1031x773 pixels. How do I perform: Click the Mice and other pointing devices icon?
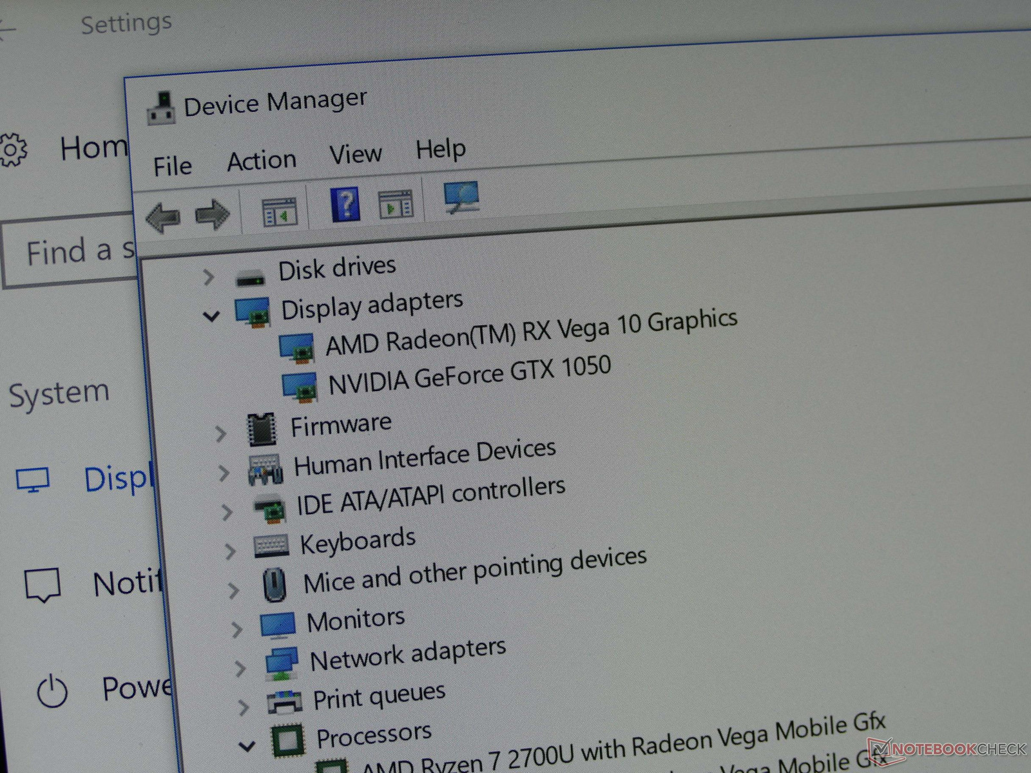pos(275,584)
